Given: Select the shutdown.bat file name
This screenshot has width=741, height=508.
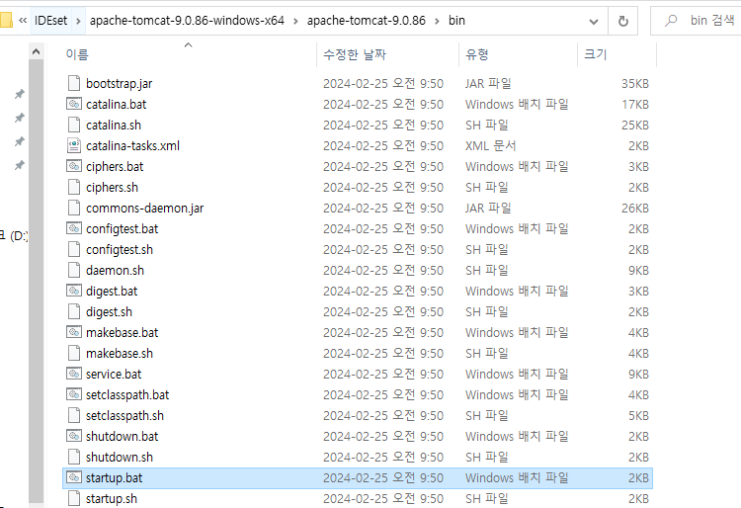Looking at the screenshot, I should pos(122,436).
